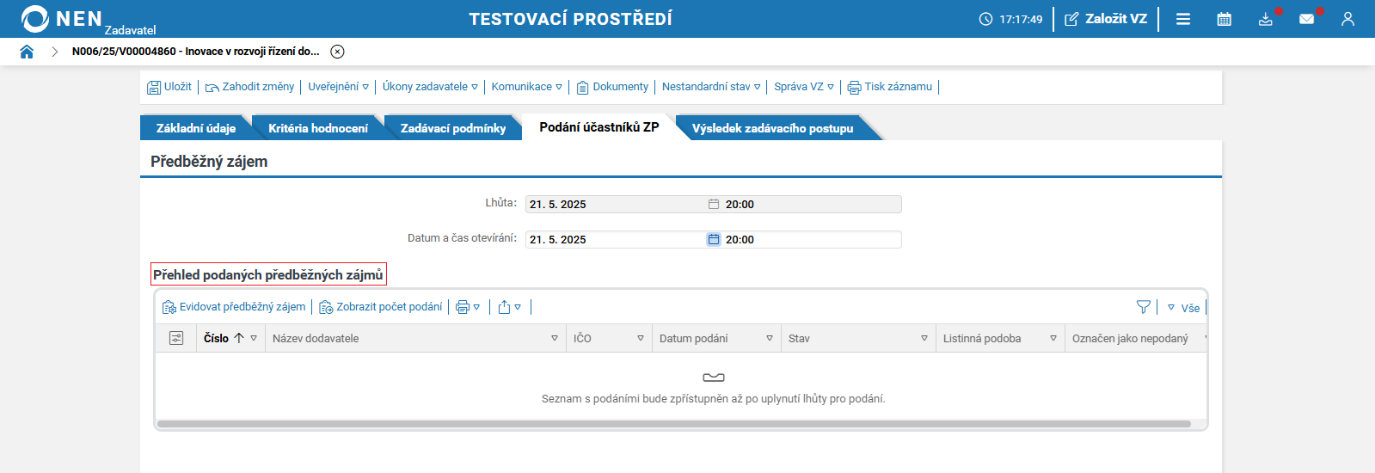
Task: Open Dokumenty
Action: coord(612,87)
